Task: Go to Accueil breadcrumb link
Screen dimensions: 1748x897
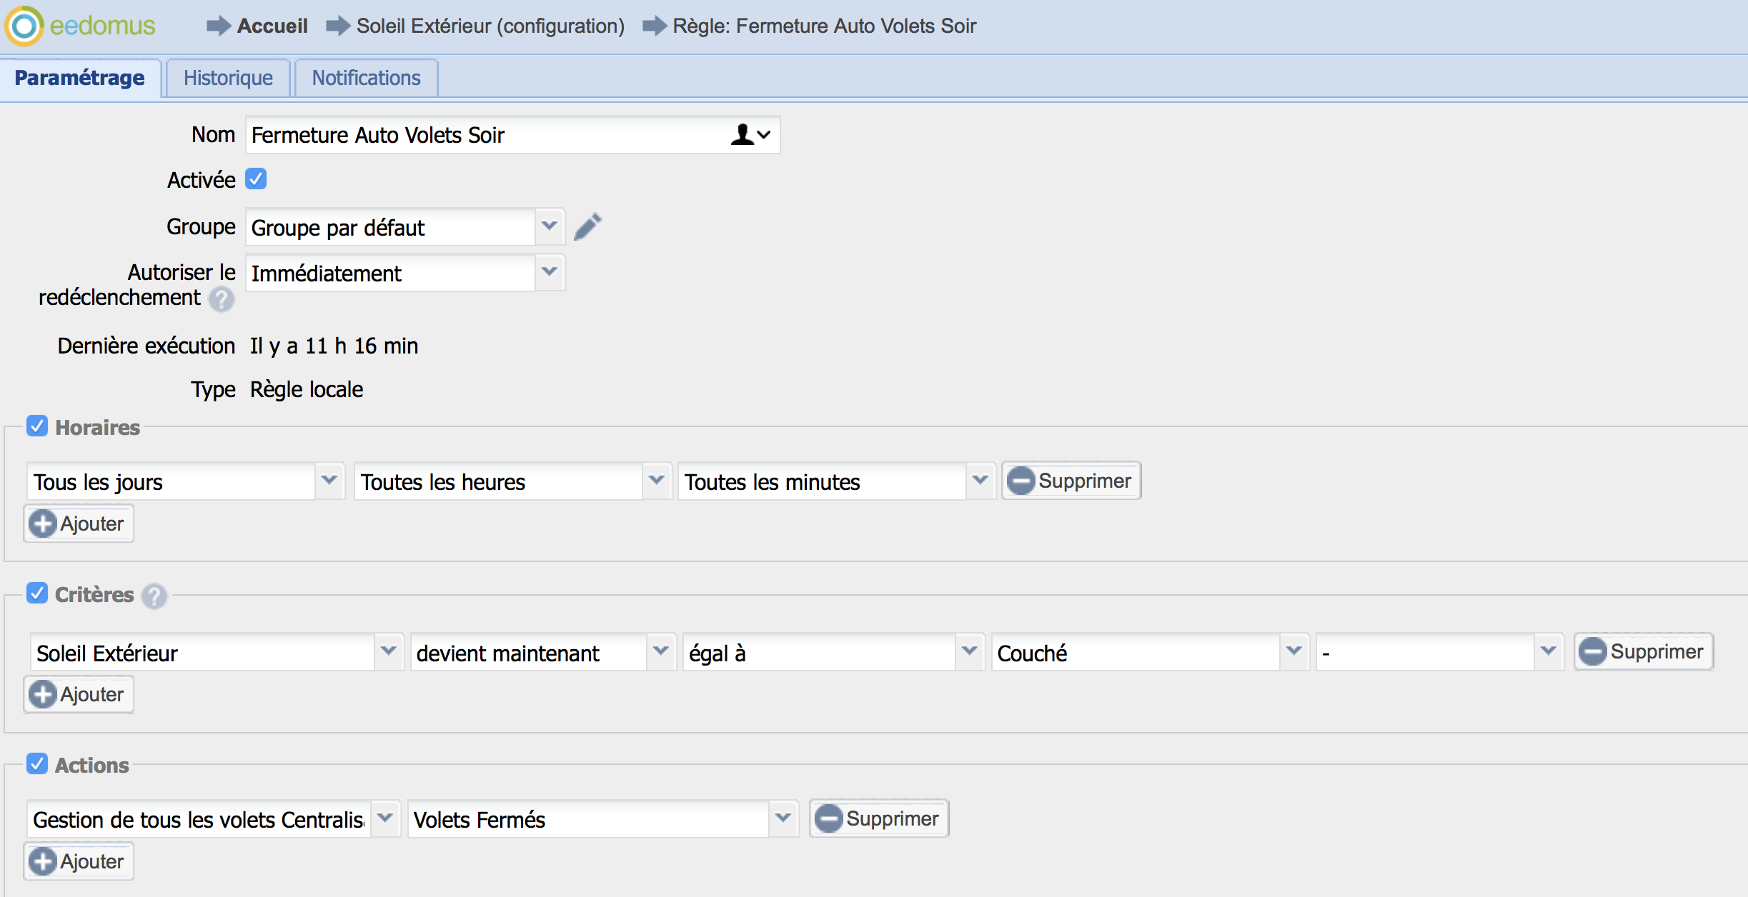Action: pyautogui.click(x=272, y=26)
